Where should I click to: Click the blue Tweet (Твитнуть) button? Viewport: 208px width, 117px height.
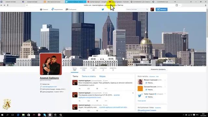(162, 9)
